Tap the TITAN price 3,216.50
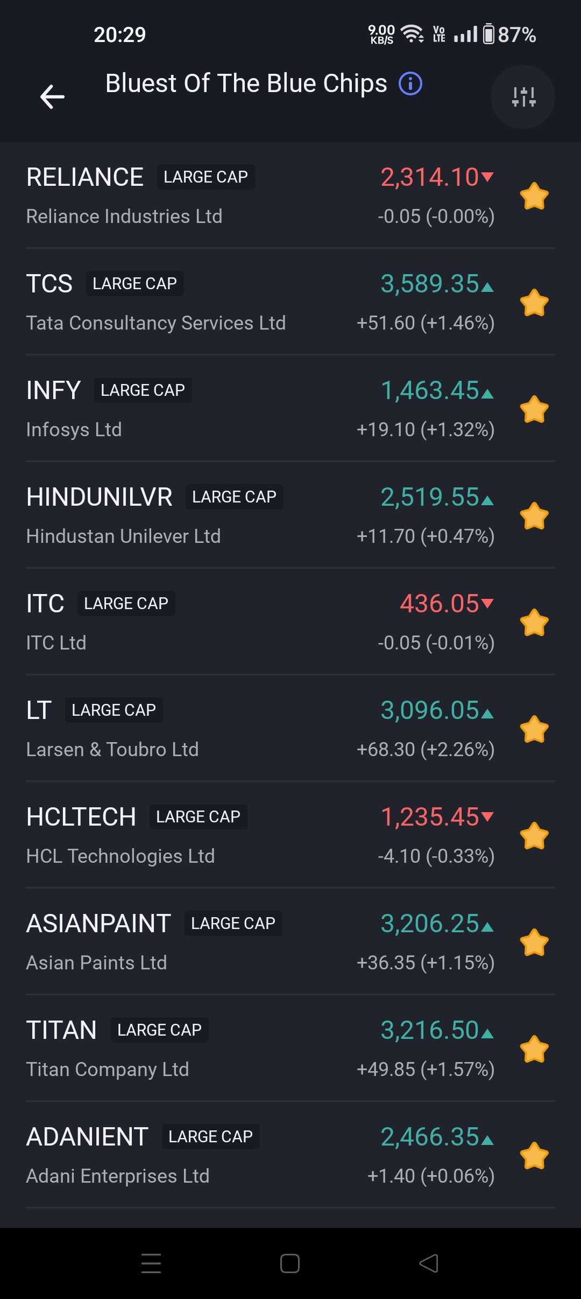This screenshot has width=581, height=1299. coord(430,1030)
